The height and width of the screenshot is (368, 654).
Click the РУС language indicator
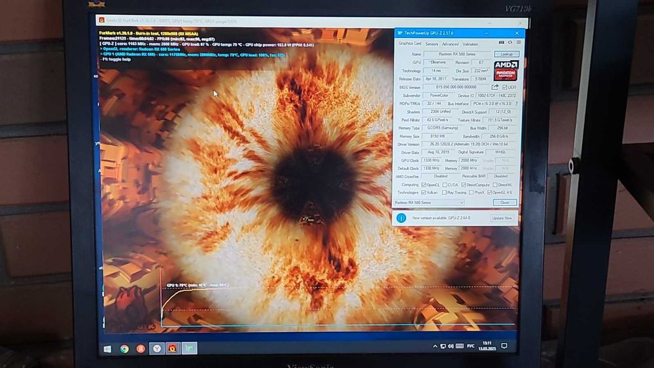coord(471,346)
